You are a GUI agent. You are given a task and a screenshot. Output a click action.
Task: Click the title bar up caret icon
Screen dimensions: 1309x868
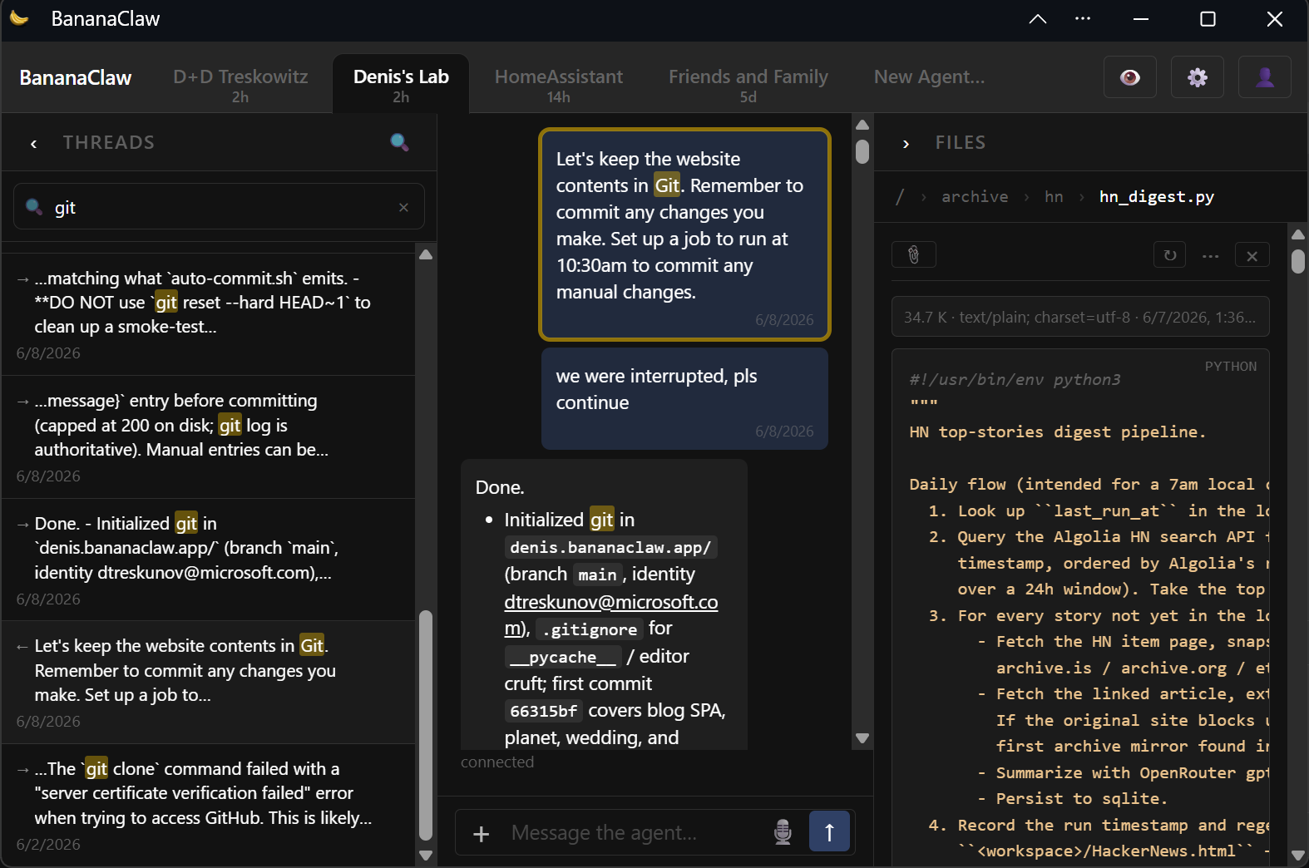pyautogui.click(x=1037, y=18)
